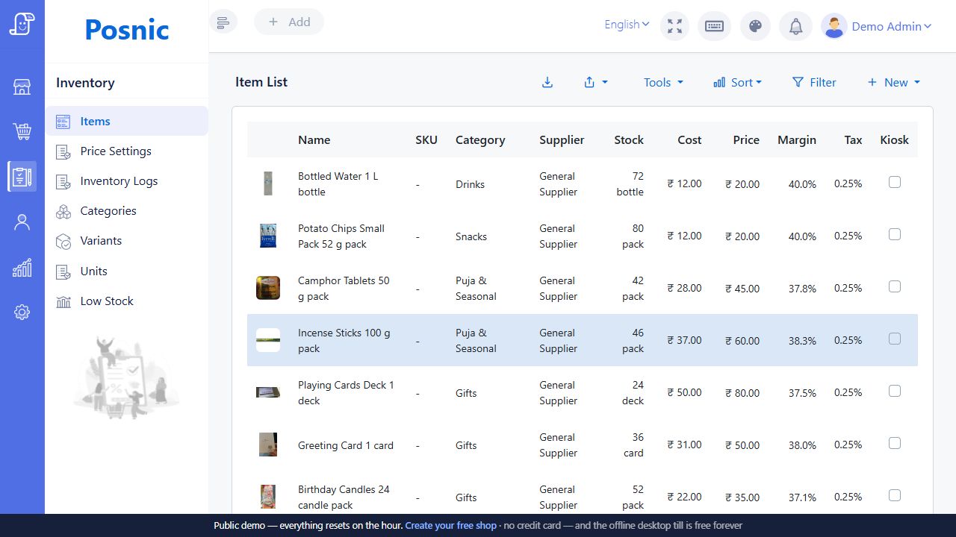This screenshot has width=956, height=537.
Task: Click the Snacks category cell
Action: coord(471,236)
